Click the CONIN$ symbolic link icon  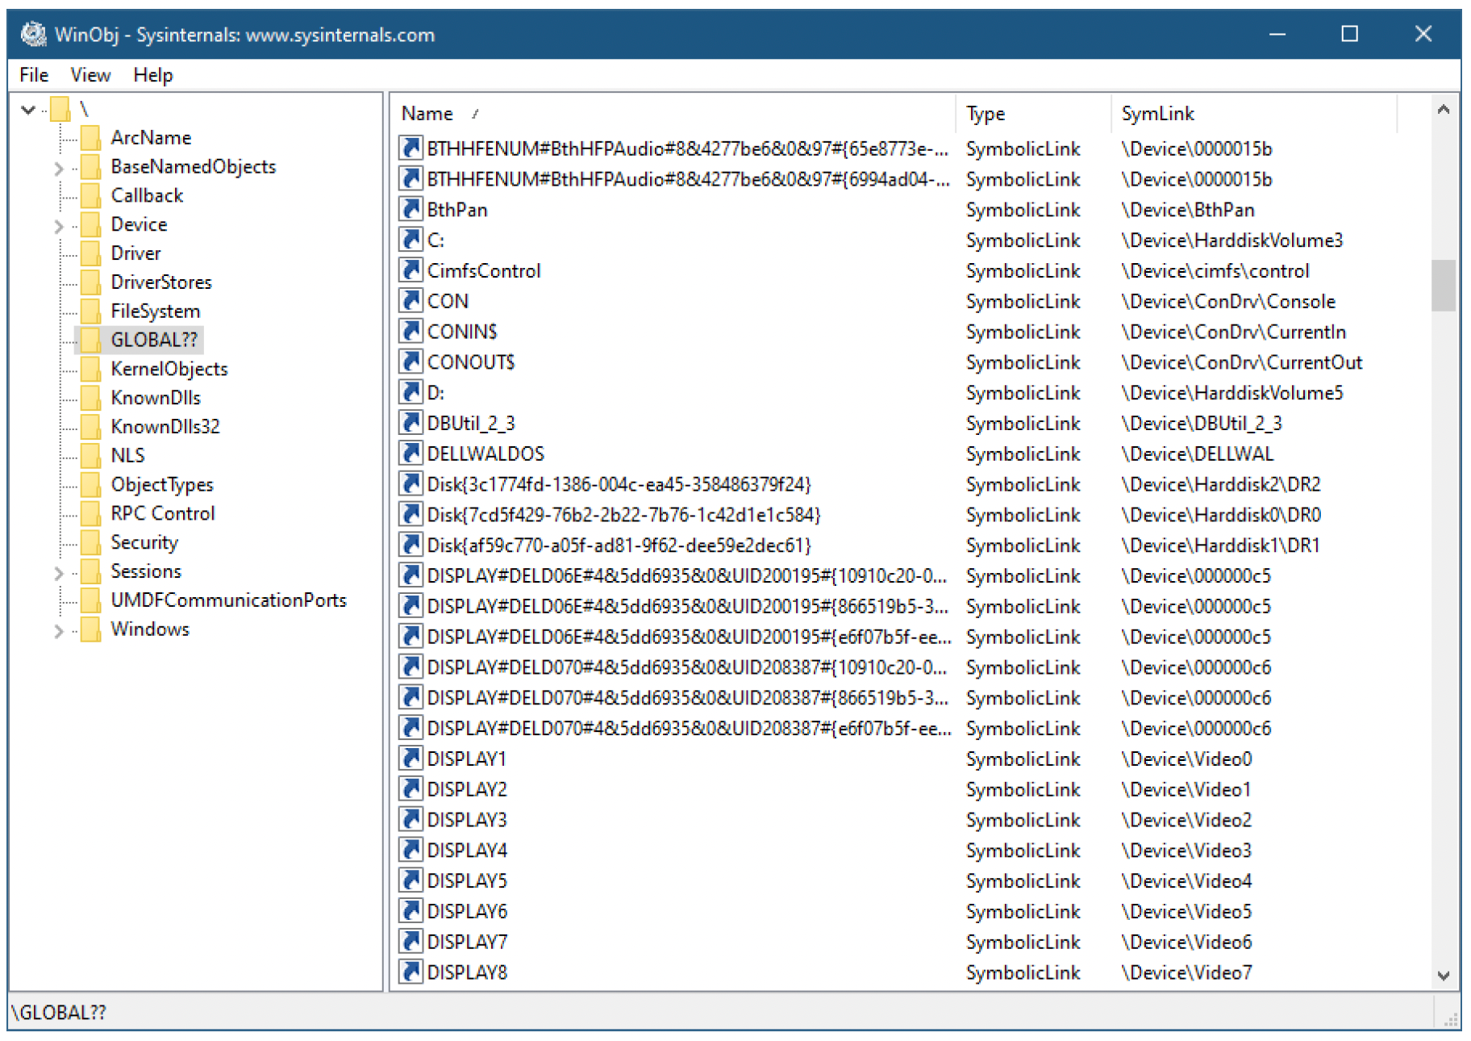(410, 332)
